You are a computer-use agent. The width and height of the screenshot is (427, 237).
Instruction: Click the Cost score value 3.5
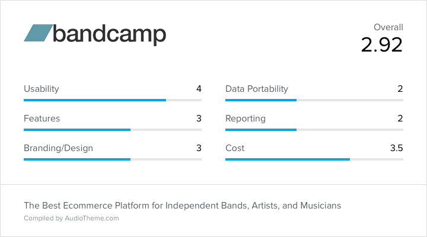397,148
